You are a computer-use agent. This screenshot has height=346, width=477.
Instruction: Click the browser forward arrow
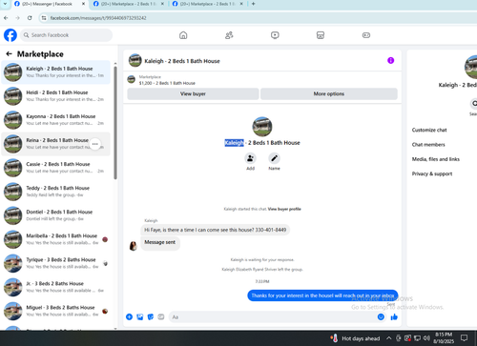(17, 18)
